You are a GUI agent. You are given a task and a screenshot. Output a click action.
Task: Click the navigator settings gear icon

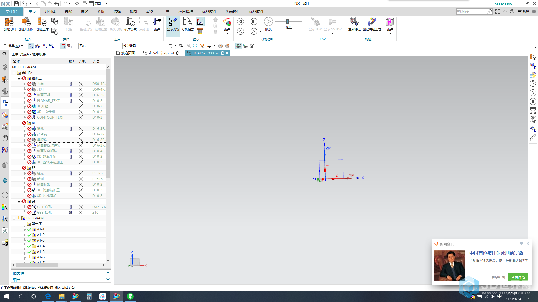4,54
